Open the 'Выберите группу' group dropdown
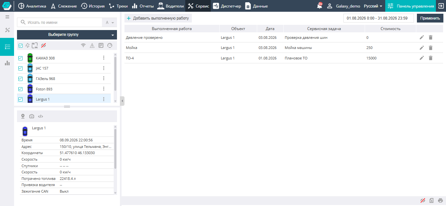The width and height of the screenshot is (446, 206). point(67,35)
